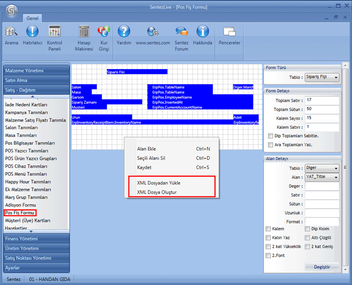
Task: Click the Degiştir button
Action: click(x=322, y=267)
